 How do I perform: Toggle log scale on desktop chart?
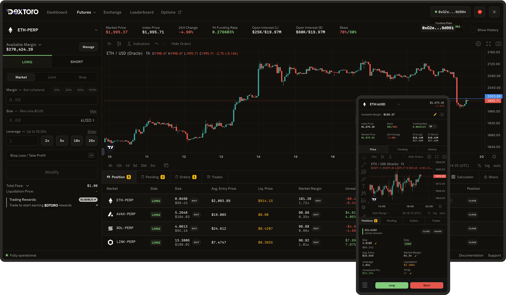pyautogui.click(x=487, y=166)
